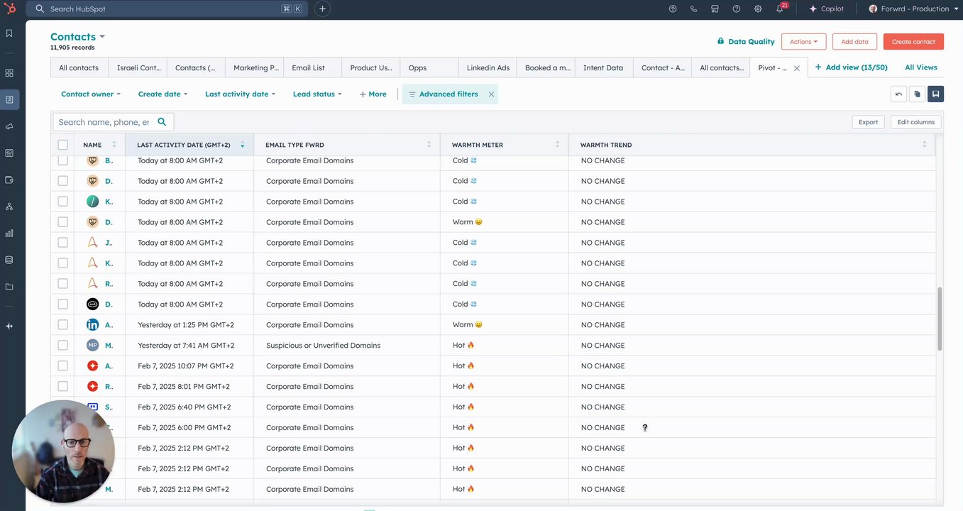The width and height of the screenshot is (963, 511).
Task: Click the undo view changes icon
Action: (898, 94)
